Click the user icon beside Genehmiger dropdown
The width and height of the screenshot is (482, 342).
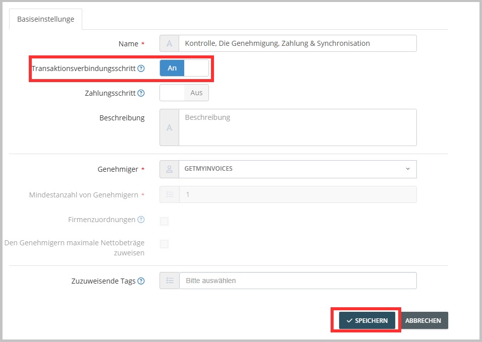(x=170, y=169)
